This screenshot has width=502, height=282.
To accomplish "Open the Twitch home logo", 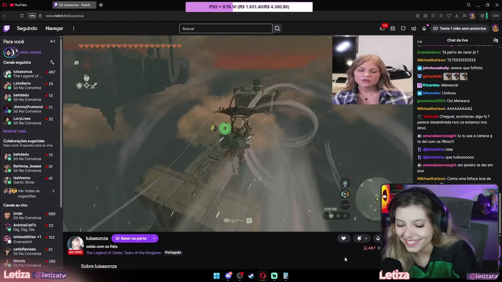I will coord(7,28).
